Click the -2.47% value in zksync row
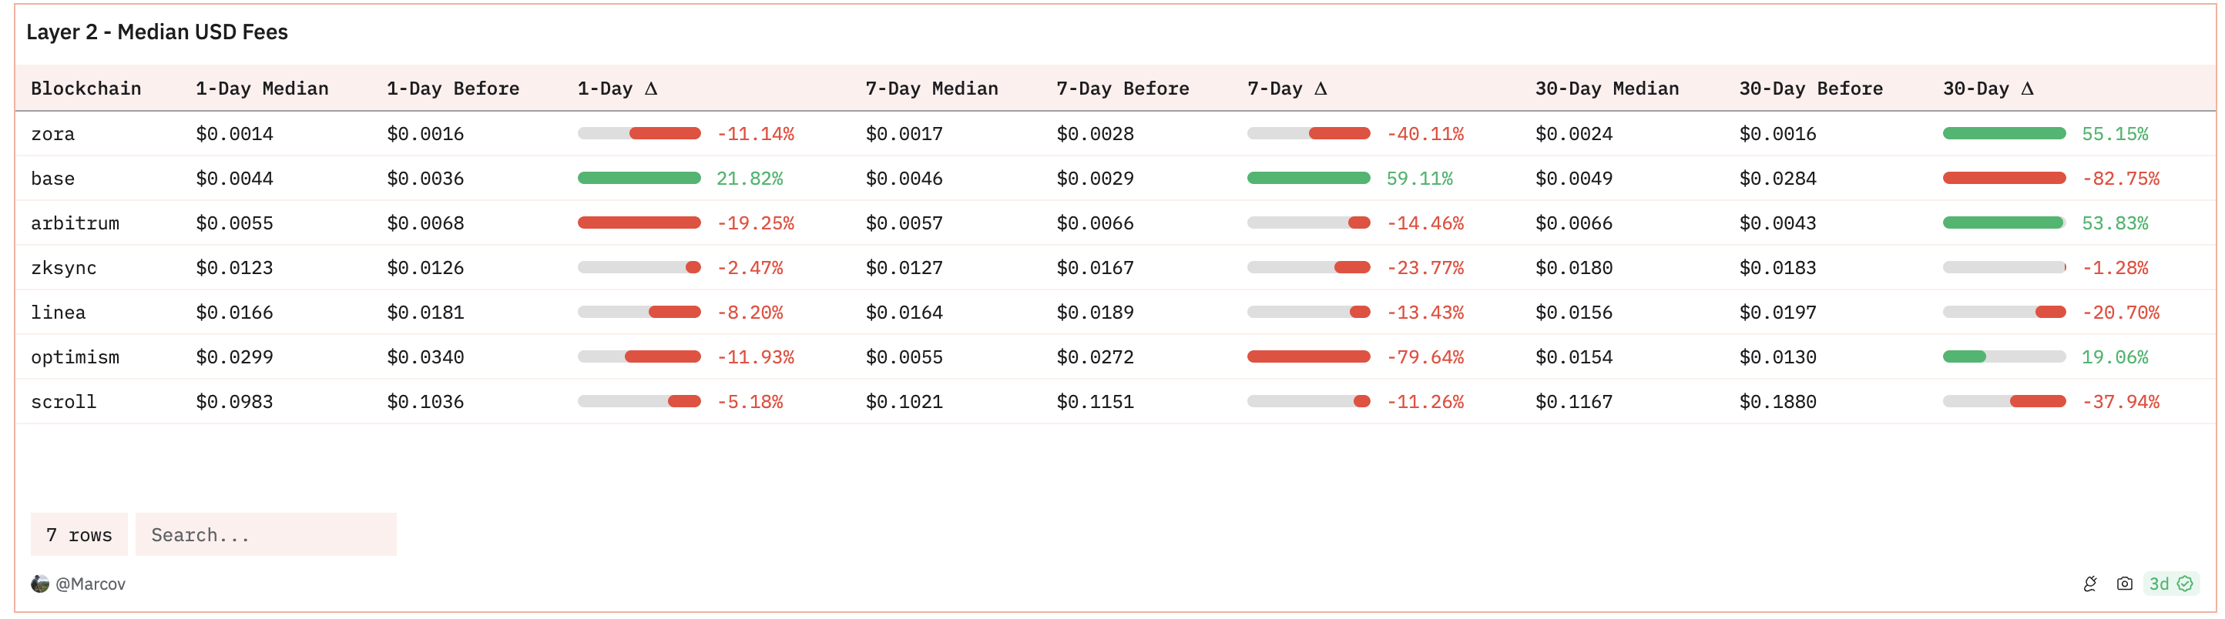 tap(750, 269)
